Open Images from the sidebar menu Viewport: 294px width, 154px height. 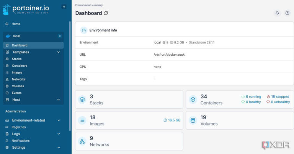pyautogui.click(x=17, y=72)
